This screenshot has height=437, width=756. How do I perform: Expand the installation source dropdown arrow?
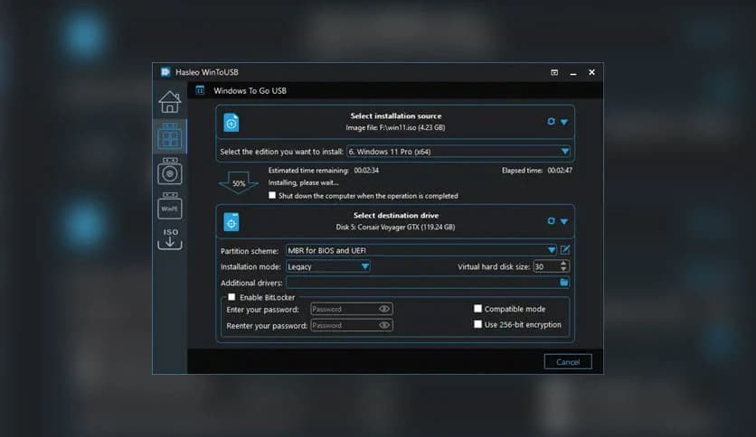(564, 122)
